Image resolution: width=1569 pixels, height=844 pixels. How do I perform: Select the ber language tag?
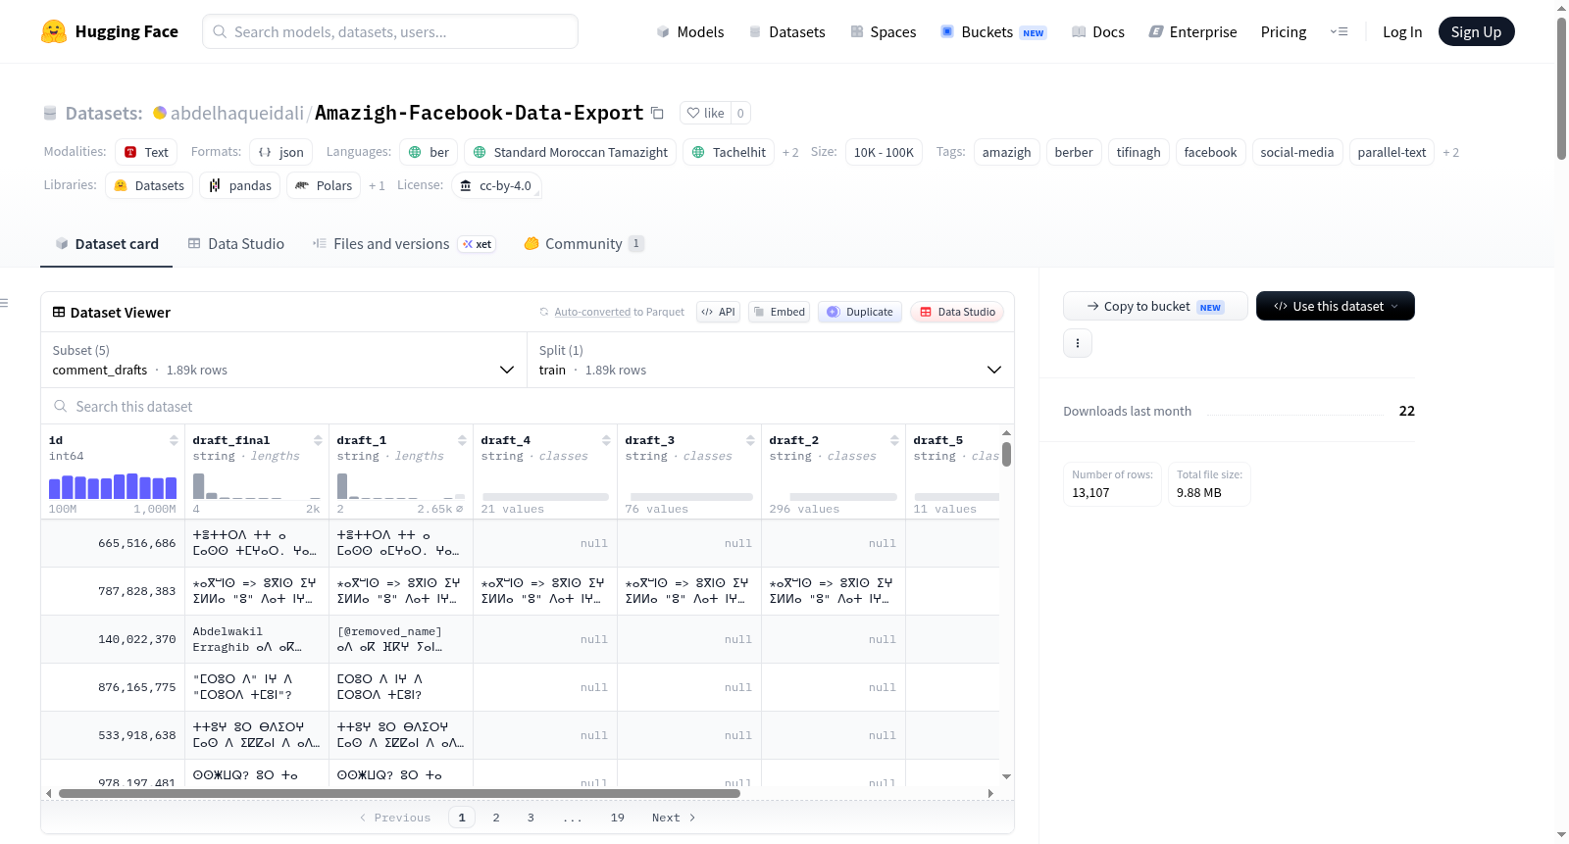[429, 152]
